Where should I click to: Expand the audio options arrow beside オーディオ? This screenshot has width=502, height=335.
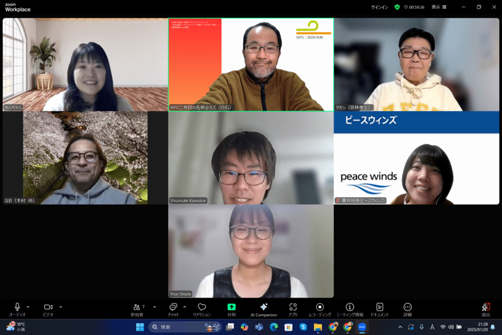click(x=28, y=307)
